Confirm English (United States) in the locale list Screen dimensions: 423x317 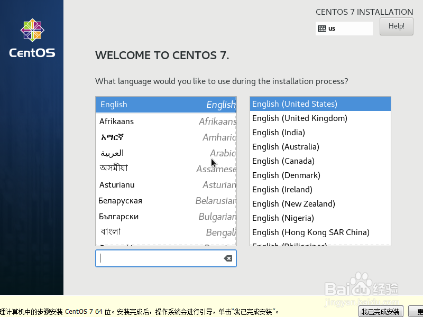point(300,104)
